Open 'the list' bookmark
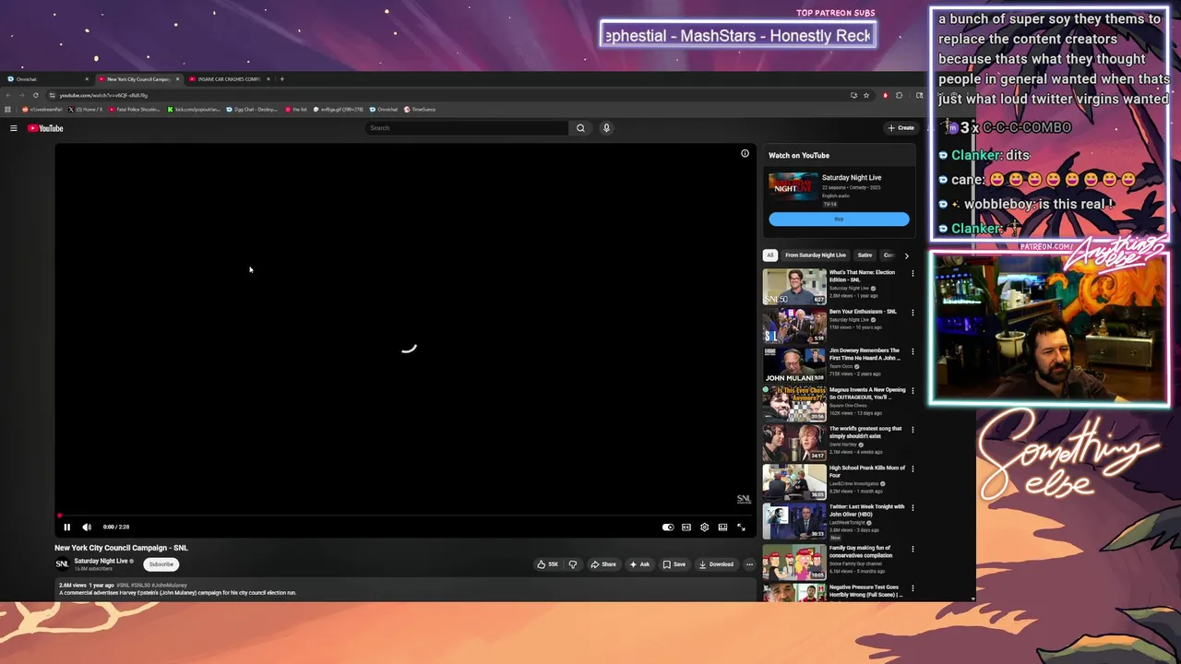The width and height of the screenshot is (1181, 664). tap(296, 109)
